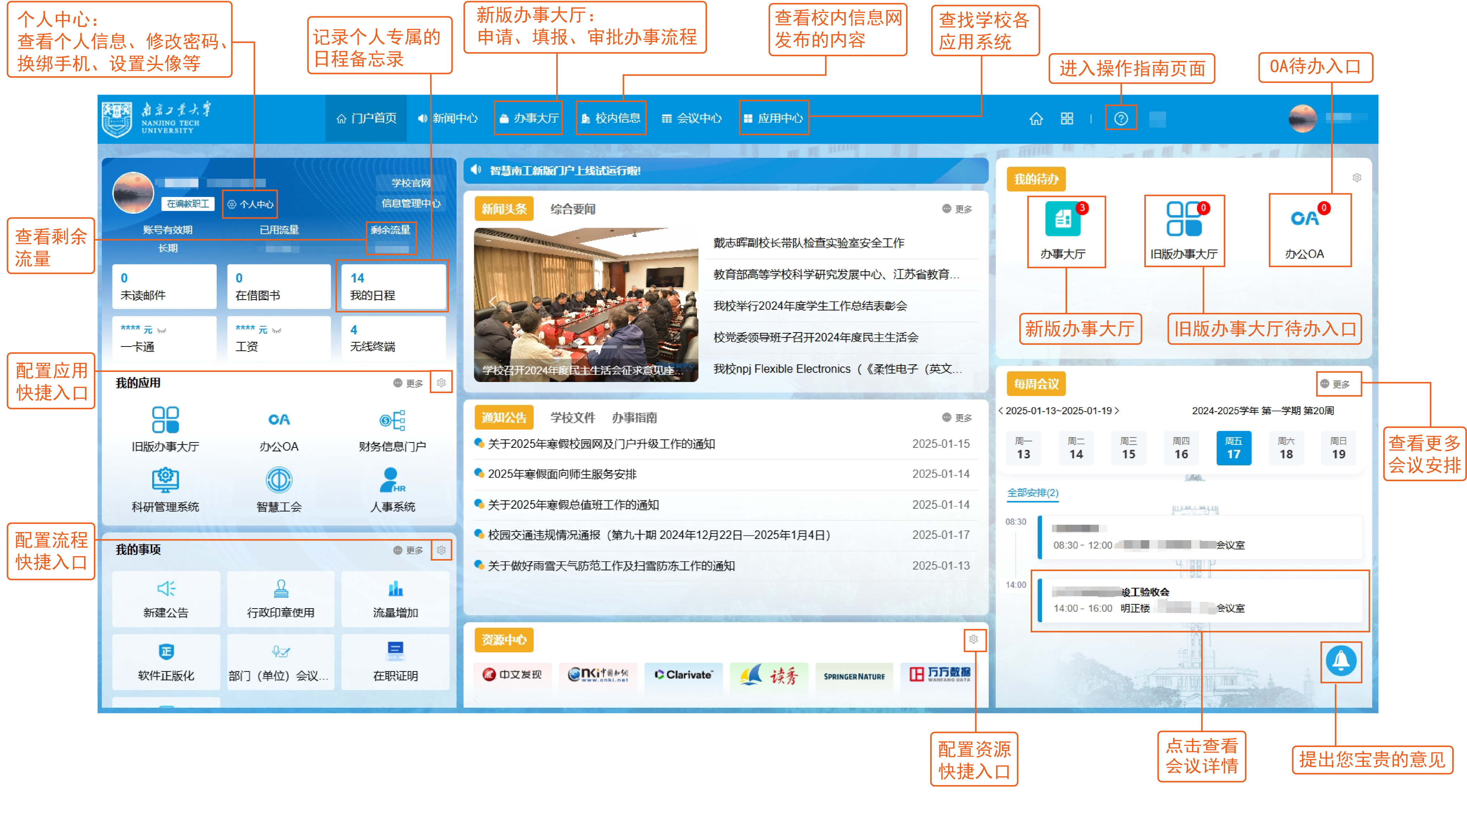Open 学校官网 link

coord(410,183)
